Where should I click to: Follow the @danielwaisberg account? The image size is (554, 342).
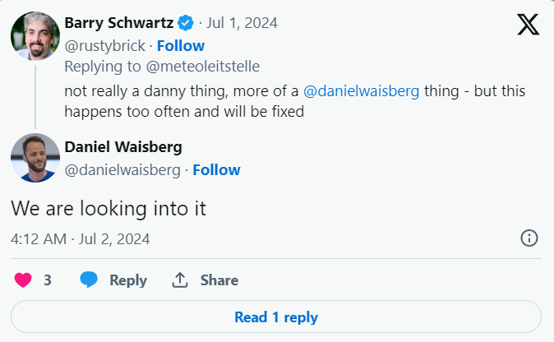tap(216, 170)
